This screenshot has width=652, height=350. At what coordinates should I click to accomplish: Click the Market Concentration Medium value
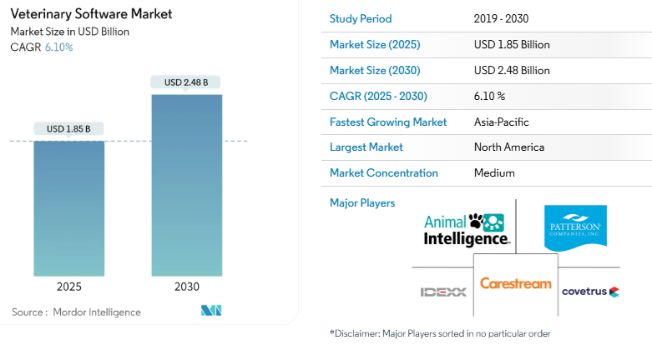493,173
